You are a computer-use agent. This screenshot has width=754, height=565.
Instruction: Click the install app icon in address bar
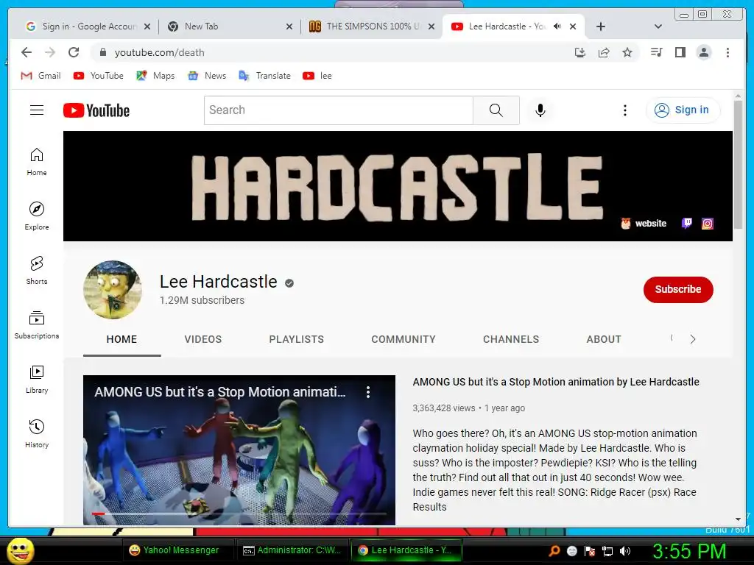tap(580, 52)
